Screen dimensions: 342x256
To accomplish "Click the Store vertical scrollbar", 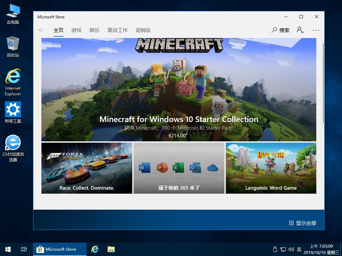I will tap(323, 83).
